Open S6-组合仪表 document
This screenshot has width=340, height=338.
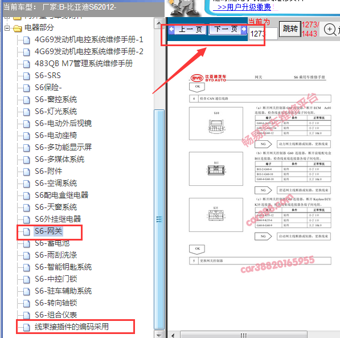56,315
